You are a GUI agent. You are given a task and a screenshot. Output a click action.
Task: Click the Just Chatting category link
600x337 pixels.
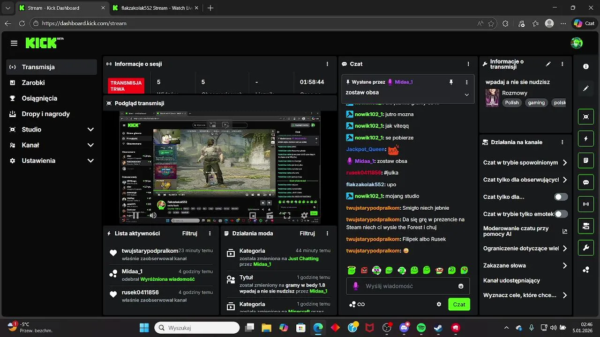click(x=303, y=258)
